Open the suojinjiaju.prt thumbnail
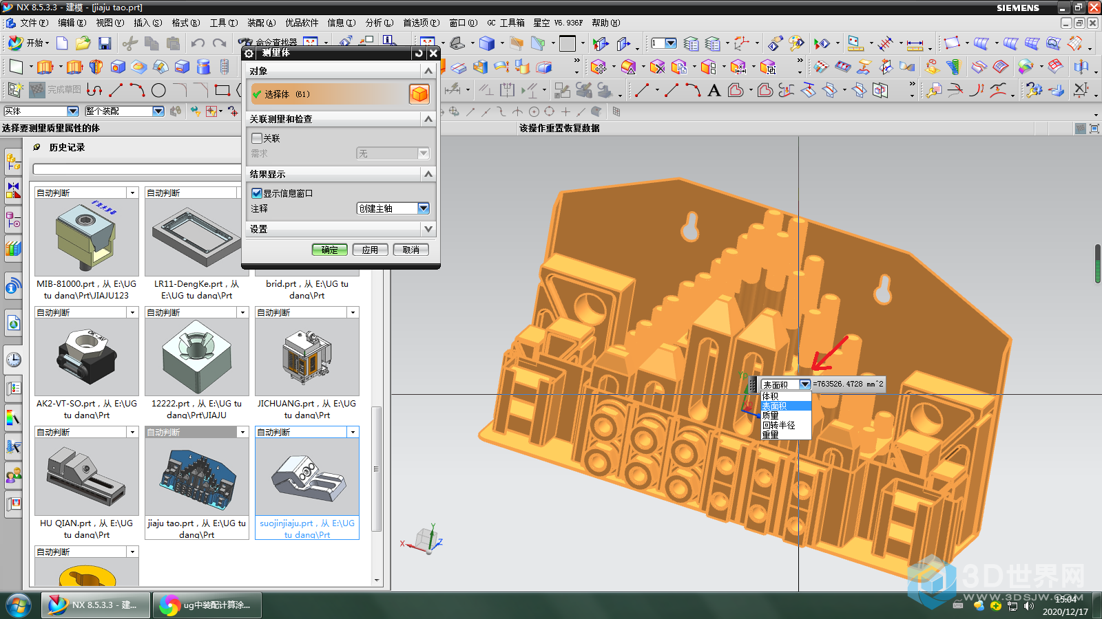 click(x=307, y=477)
